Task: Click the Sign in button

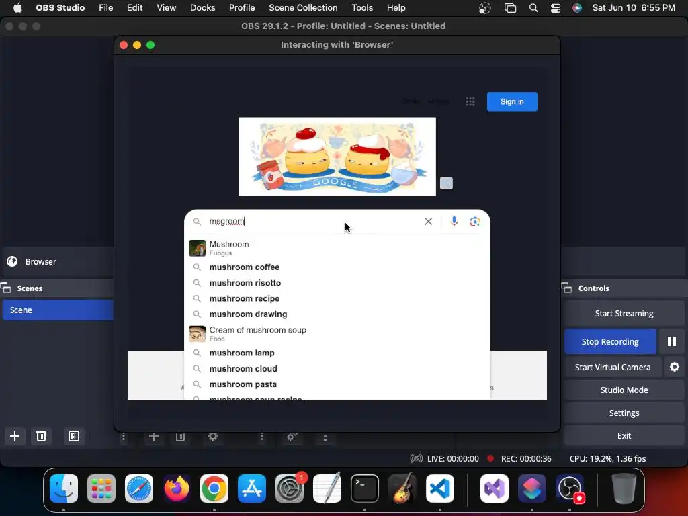Action: tap(512, 102)
